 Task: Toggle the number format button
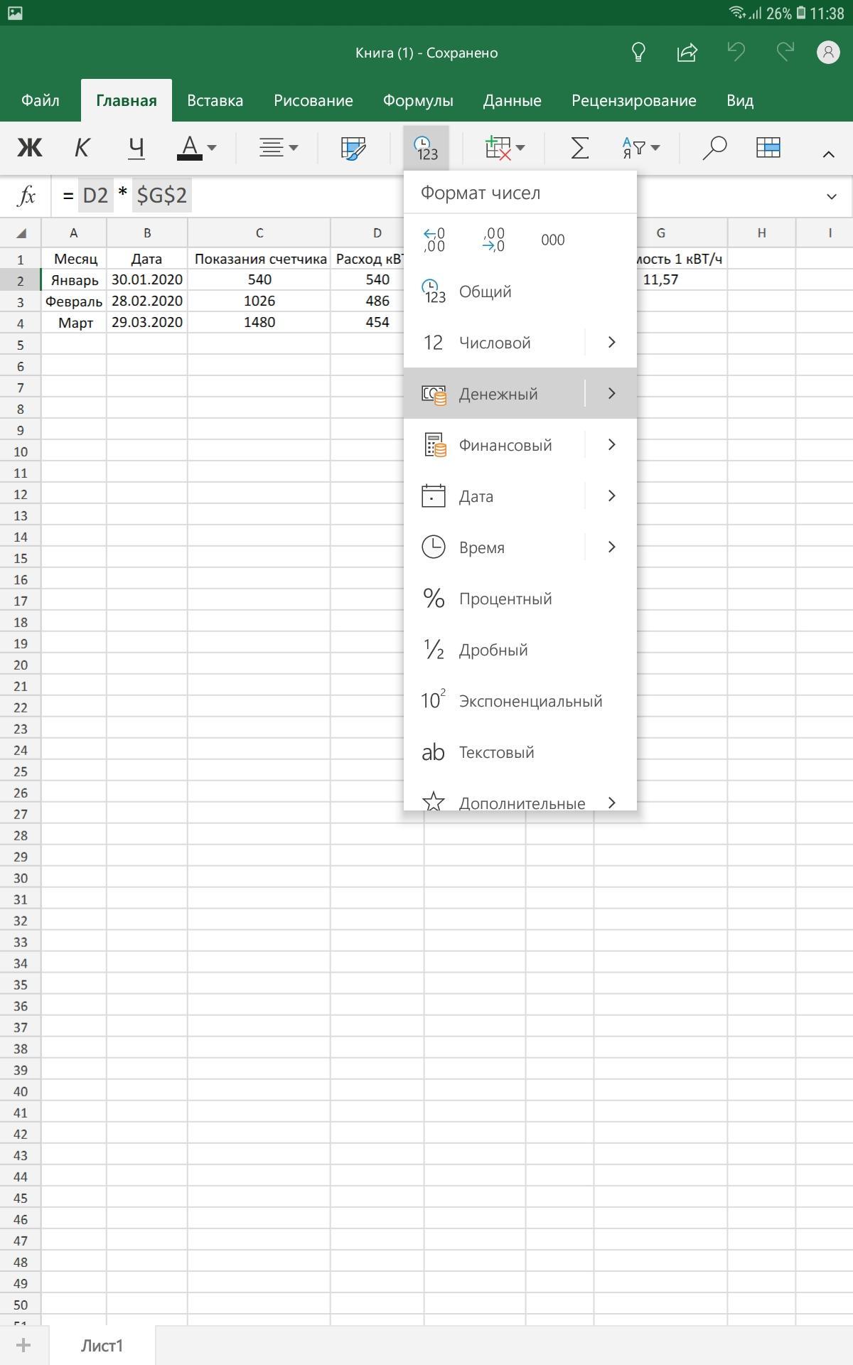(x=426, y=148)
